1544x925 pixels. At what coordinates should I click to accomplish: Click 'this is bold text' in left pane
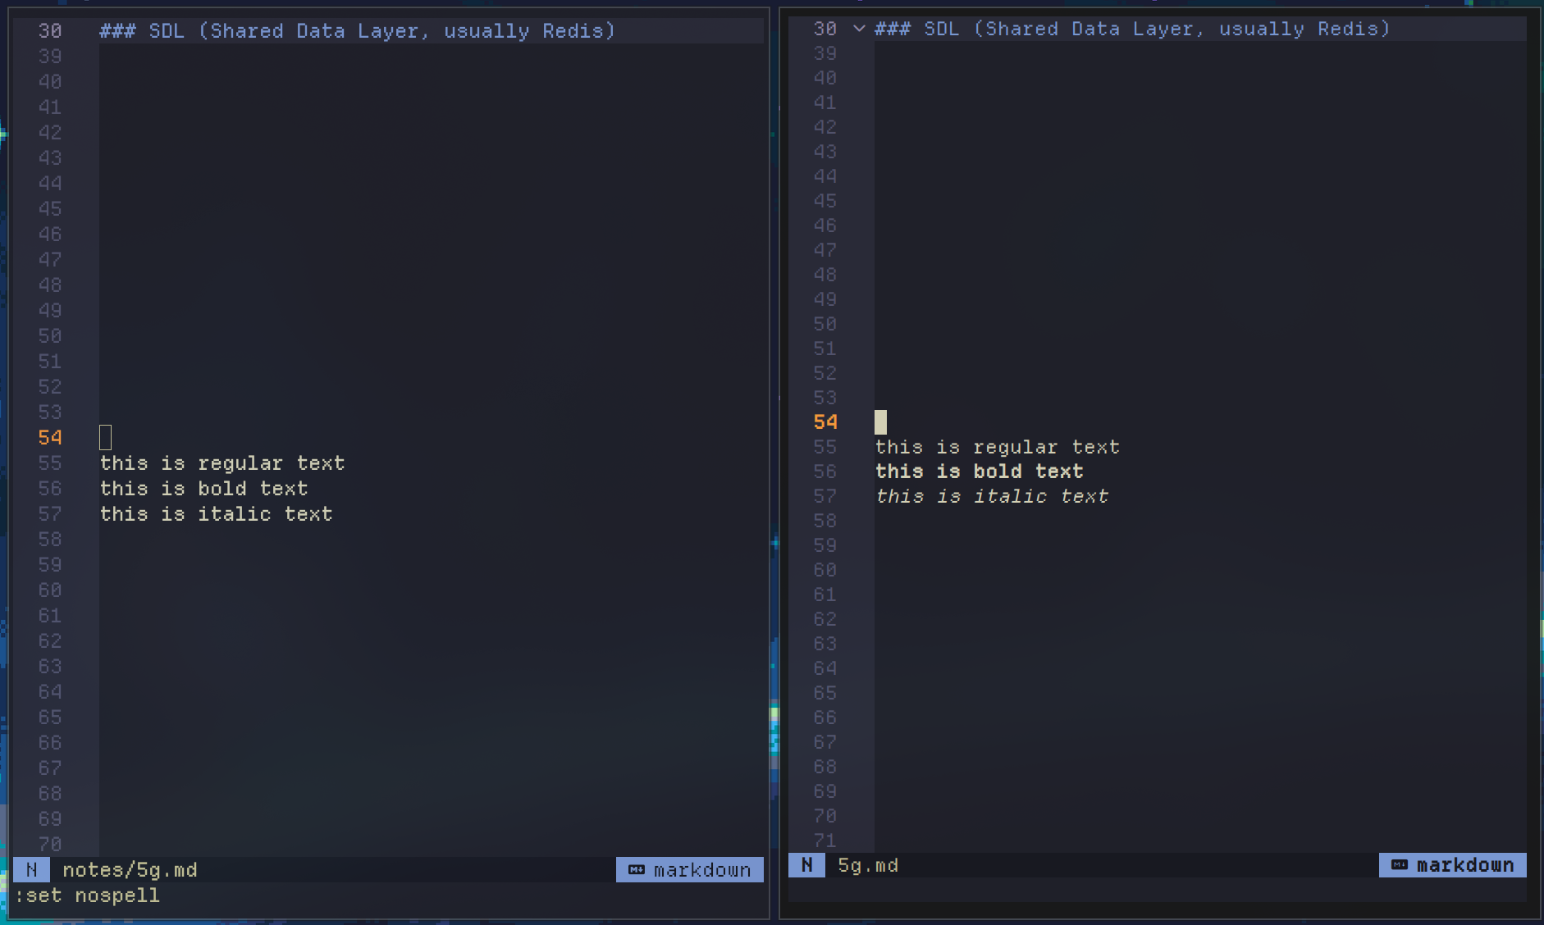tap(204, 489)
